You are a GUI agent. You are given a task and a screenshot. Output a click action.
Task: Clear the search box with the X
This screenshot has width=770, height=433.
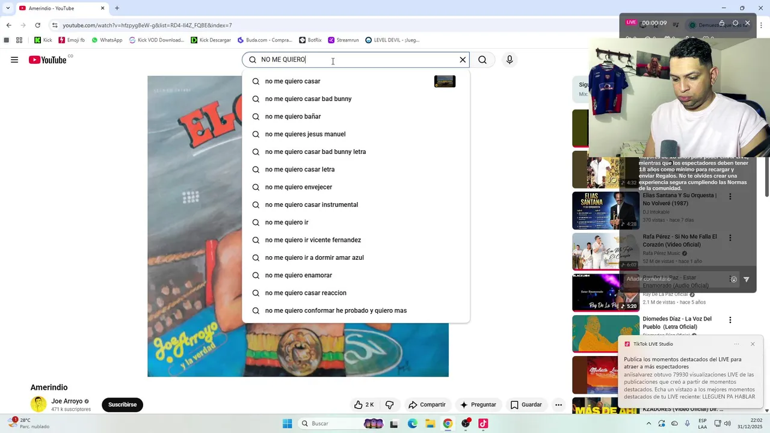pos(463,60)
